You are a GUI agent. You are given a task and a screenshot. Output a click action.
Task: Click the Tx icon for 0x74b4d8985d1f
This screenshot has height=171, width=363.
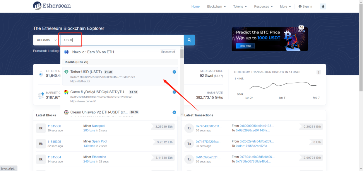click(189, 128)
